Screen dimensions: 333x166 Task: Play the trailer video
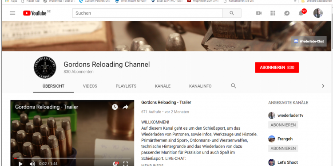click(x=20, y=163)
